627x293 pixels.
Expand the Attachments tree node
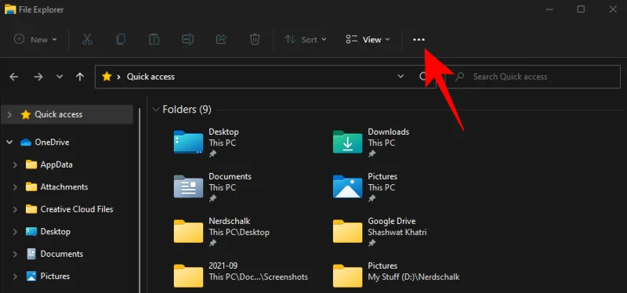pyautogui.click(x=15, y=187)
